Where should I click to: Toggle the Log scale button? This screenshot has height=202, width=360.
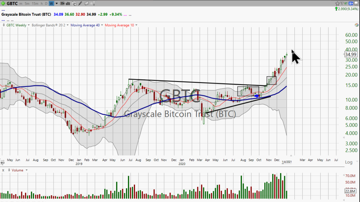pyautogui.click(x=349, y=162)
